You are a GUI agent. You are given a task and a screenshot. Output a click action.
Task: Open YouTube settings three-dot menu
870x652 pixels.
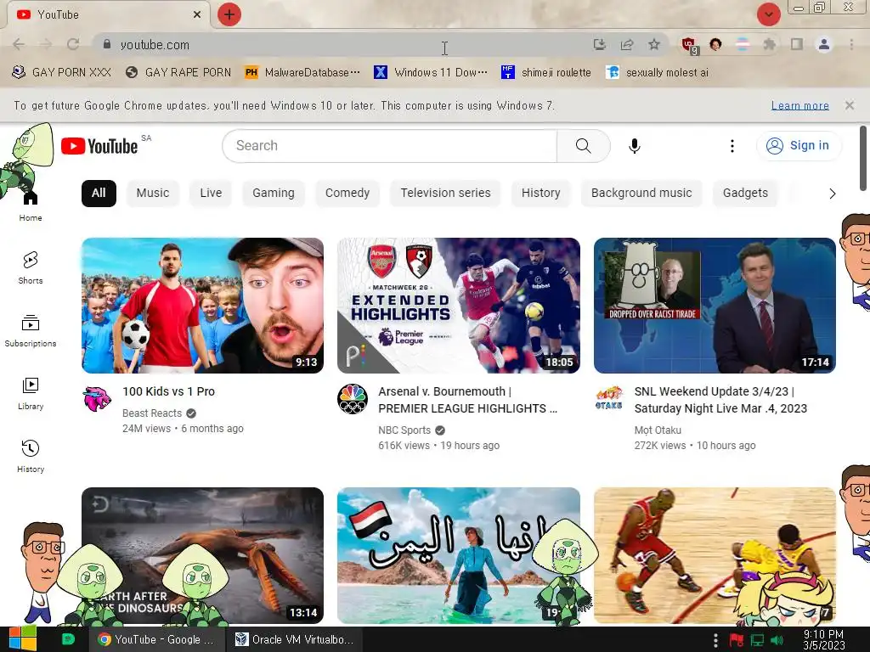pos(732,146)
